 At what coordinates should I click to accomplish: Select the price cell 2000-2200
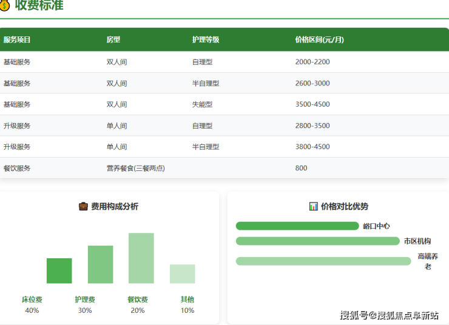312,62
